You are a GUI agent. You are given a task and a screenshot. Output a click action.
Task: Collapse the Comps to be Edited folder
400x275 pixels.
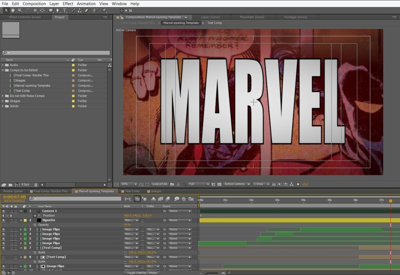(3, 70)
